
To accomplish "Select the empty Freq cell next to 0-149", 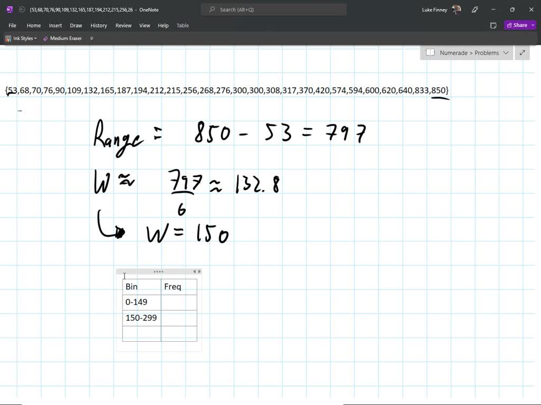I will (x=179, y=302).
